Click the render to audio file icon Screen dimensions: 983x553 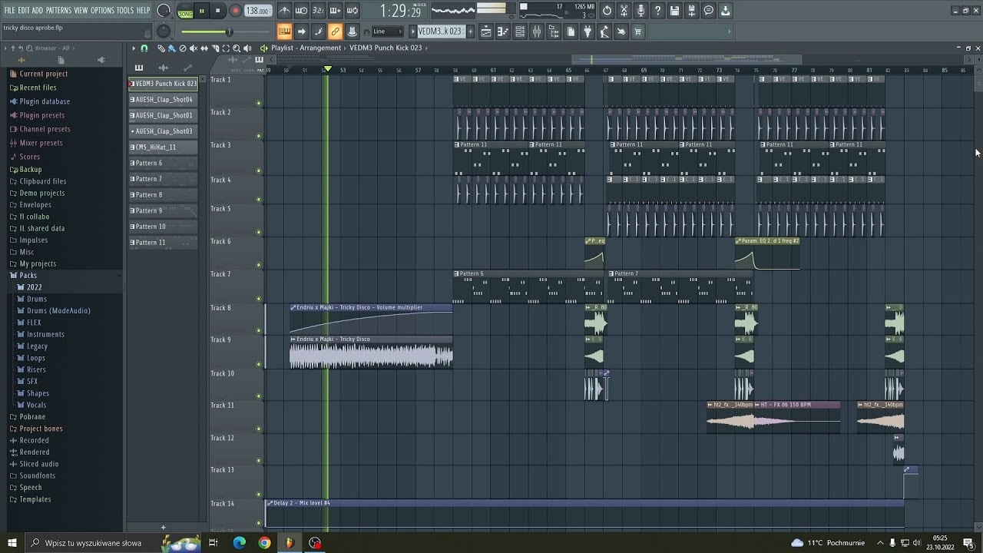tap(692, 11)
